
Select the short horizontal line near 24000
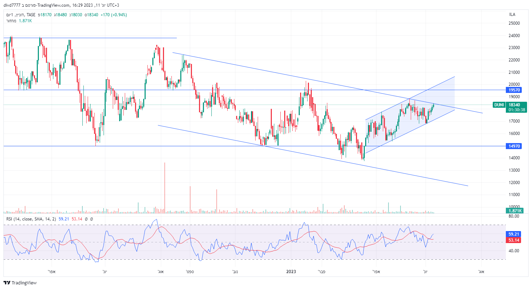click(x=90, y=38)
